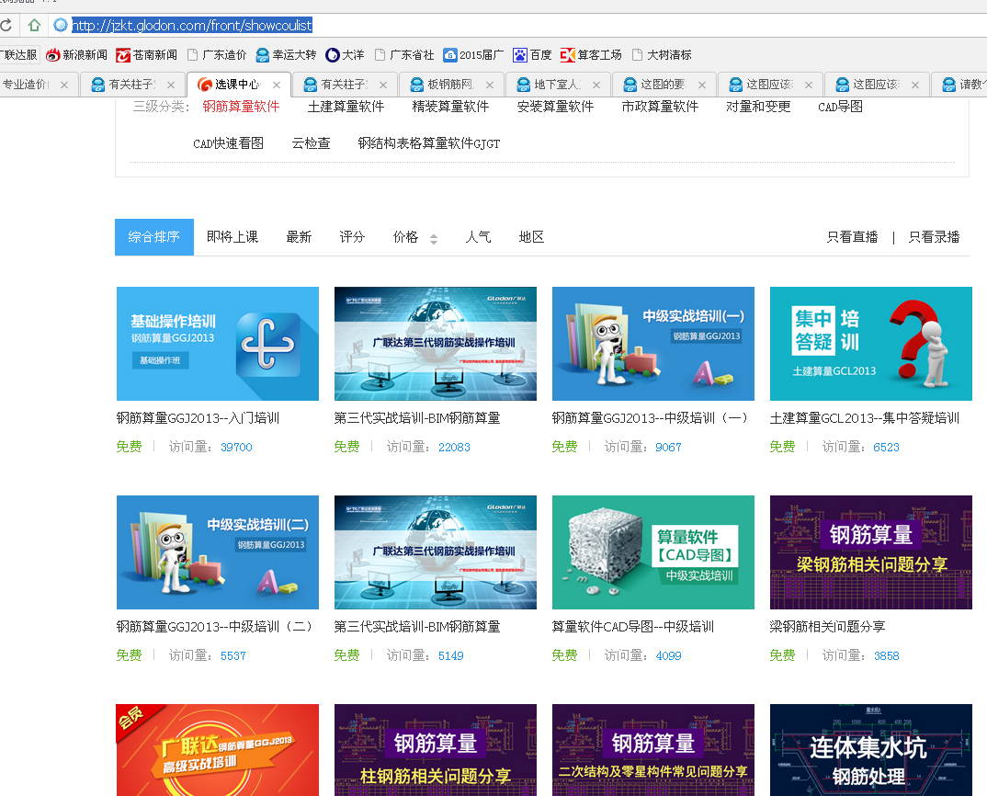Select the 安装算量软件 category
Image resolution: width=987 pixels, height=796 pixels.
[x=555, y=107]
